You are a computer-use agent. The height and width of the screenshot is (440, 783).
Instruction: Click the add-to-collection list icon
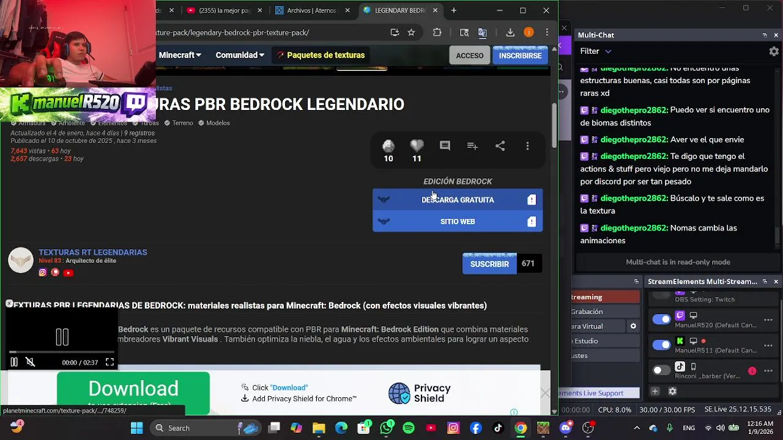(472, 145)
